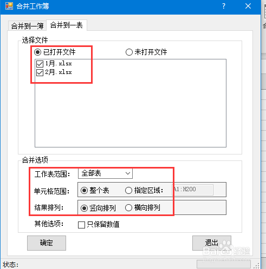The width and height of the screenshot is (266, 269).
Task: Click the 退出 button
Action: point(212,243)
